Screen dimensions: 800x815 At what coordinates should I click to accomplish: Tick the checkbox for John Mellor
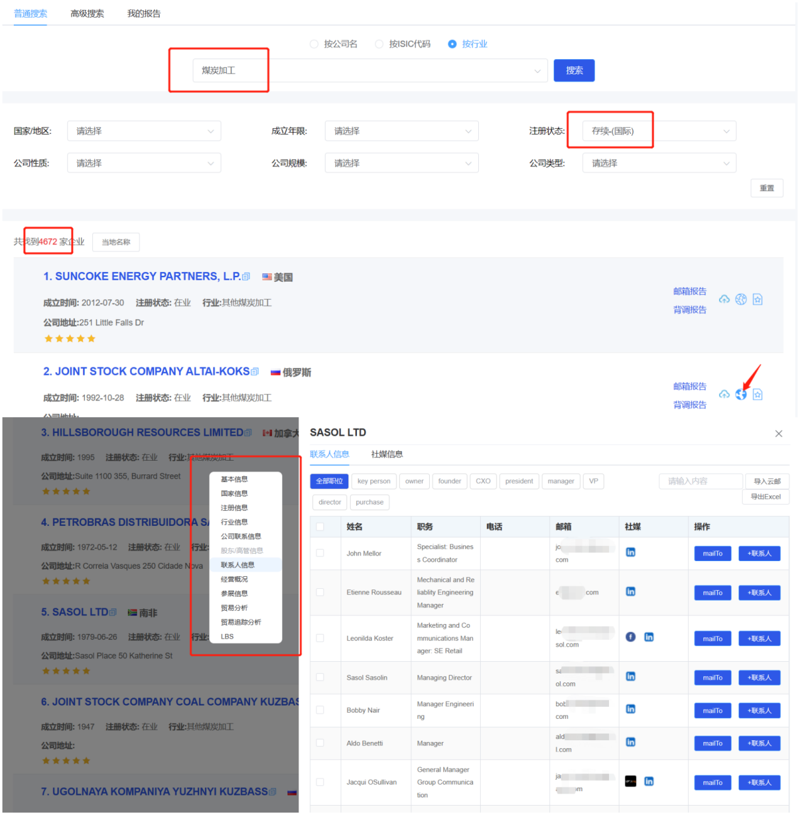320,553
